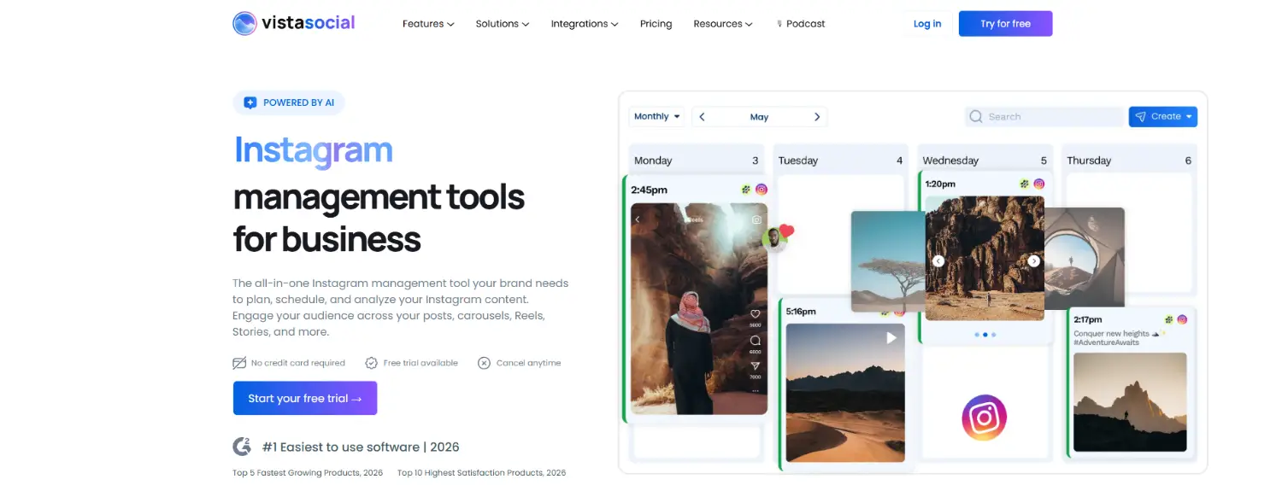Image resolution: width=1282 pixels, height=485 pixels.
Task: Click the May month label
Action: tap(759, 117)
